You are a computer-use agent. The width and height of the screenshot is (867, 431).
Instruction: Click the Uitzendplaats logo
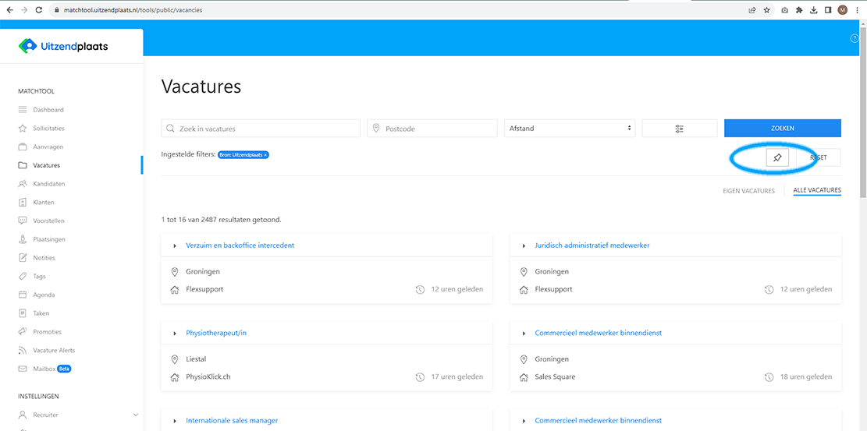64,46
